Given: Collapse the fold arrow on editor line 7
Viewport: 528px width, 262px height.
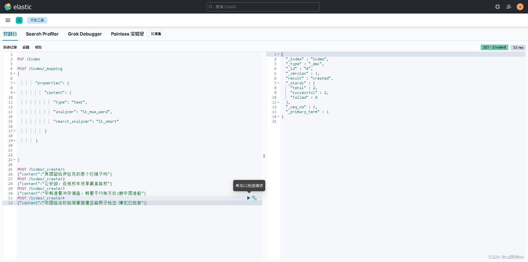Looking at the screenshot, I should [15, 83].
